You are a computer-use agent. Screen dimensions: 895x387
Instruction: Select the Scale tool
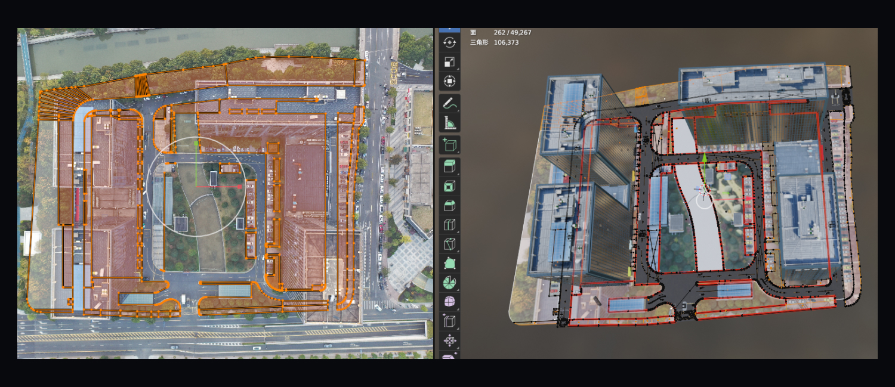(x=449, y=62)
